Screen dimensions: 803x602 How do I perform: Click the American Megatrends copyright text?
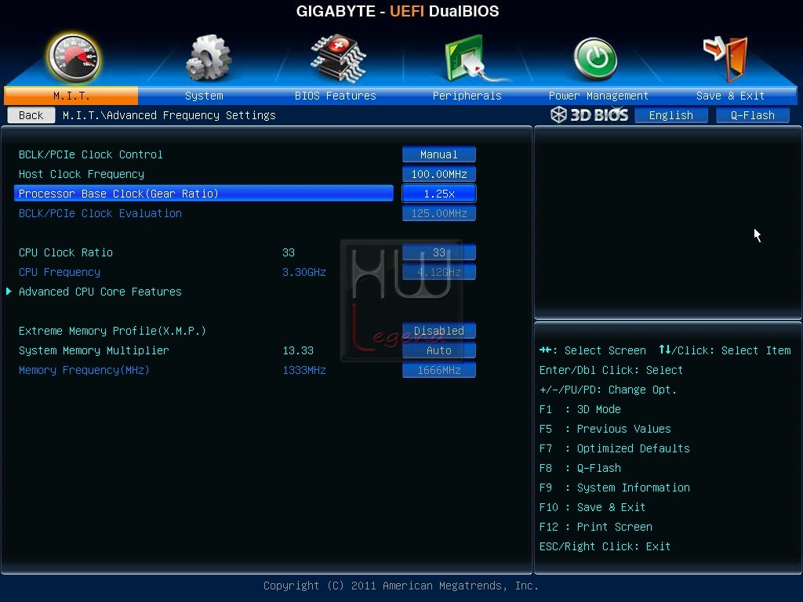401,586
